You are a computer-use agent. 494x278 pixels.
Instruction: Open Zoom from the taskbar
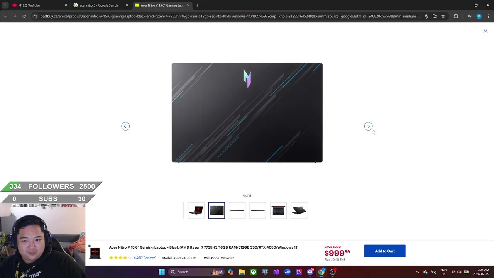tap(288, 272)
